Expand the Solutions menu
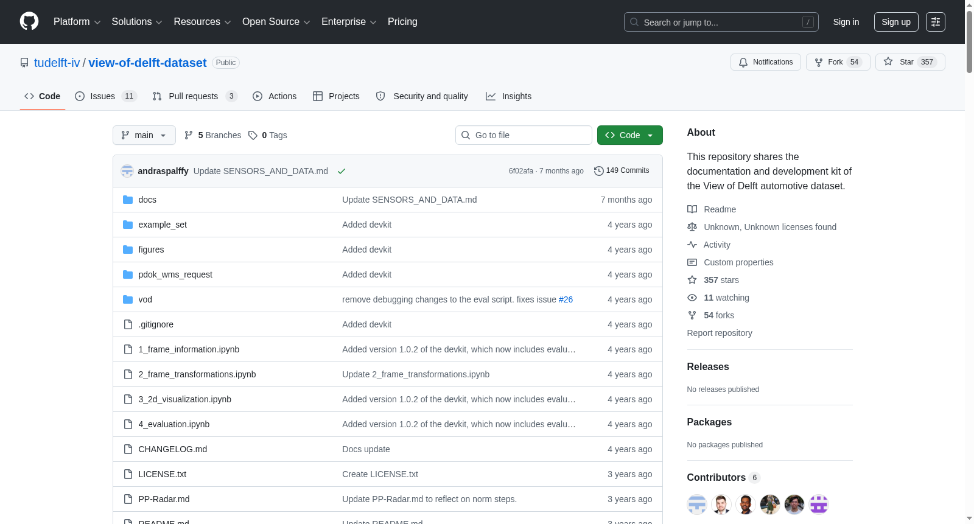Screen dimensions: 974x524 (x=137, y=22)
